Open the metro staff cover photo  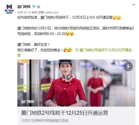point(76,83)
